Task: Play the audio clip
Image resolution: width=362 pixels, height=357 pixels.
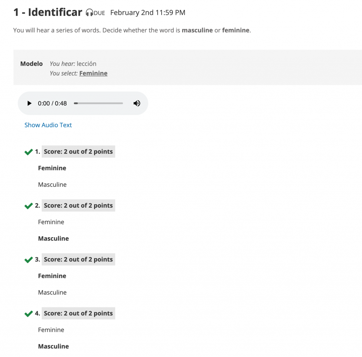Action: pos(29,103)
